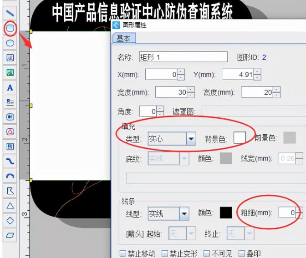Click the white rectangle on canvas
Image resolution: width=306 pixels, height=258 pixels.
pos(70,106)
